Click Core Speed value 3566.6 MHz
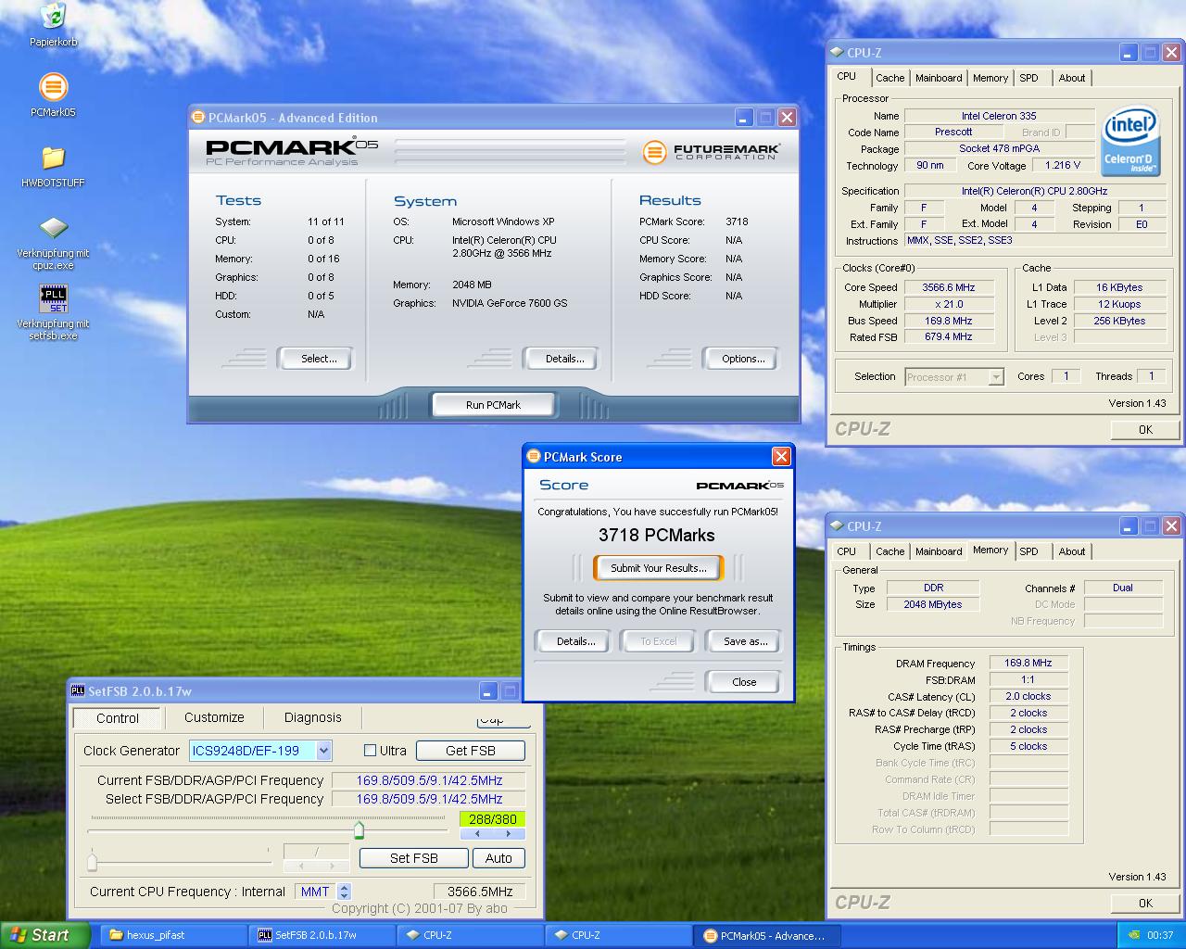1186x949 pixels. tap(949, 287)
